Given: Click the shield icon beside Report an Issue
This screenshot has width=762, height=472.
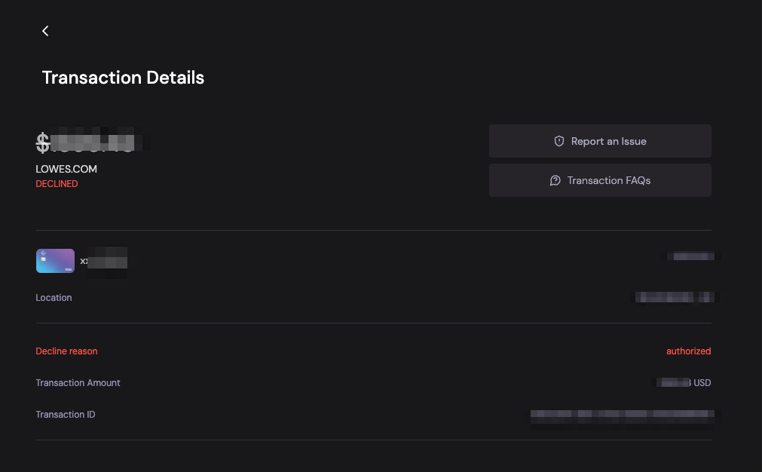Looking at the screenshot, I should pyautogui.click(x=559, y=141).
